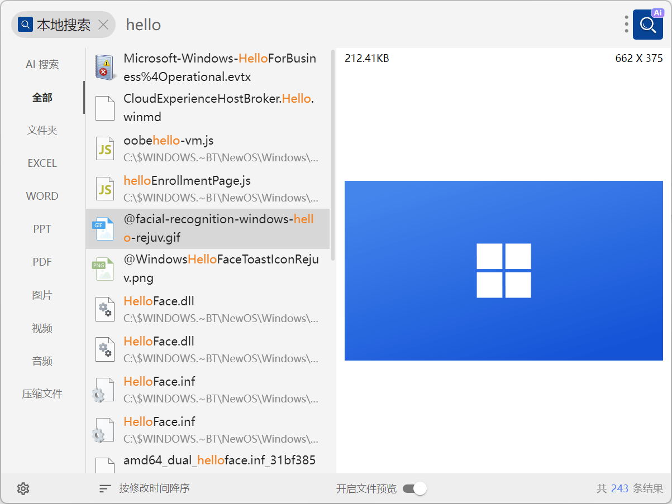The height and width of the screenshot is (504, 672).
Task: Filter results by WORD
Action: [x=42, y=196]
